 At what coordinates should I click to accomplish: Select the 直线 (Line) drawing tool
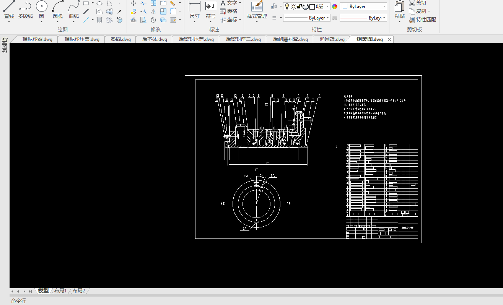(x=9, y=8)
